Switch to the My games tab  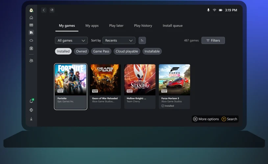(x=67, y=26)
